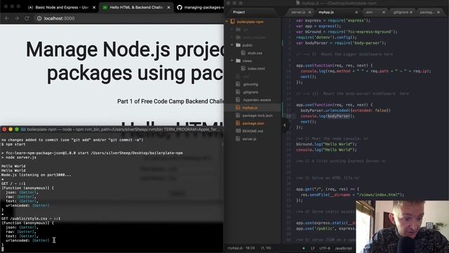Open the package.json editor tab
This screenshot has width=449, height=253.
(x=427, y=13)
